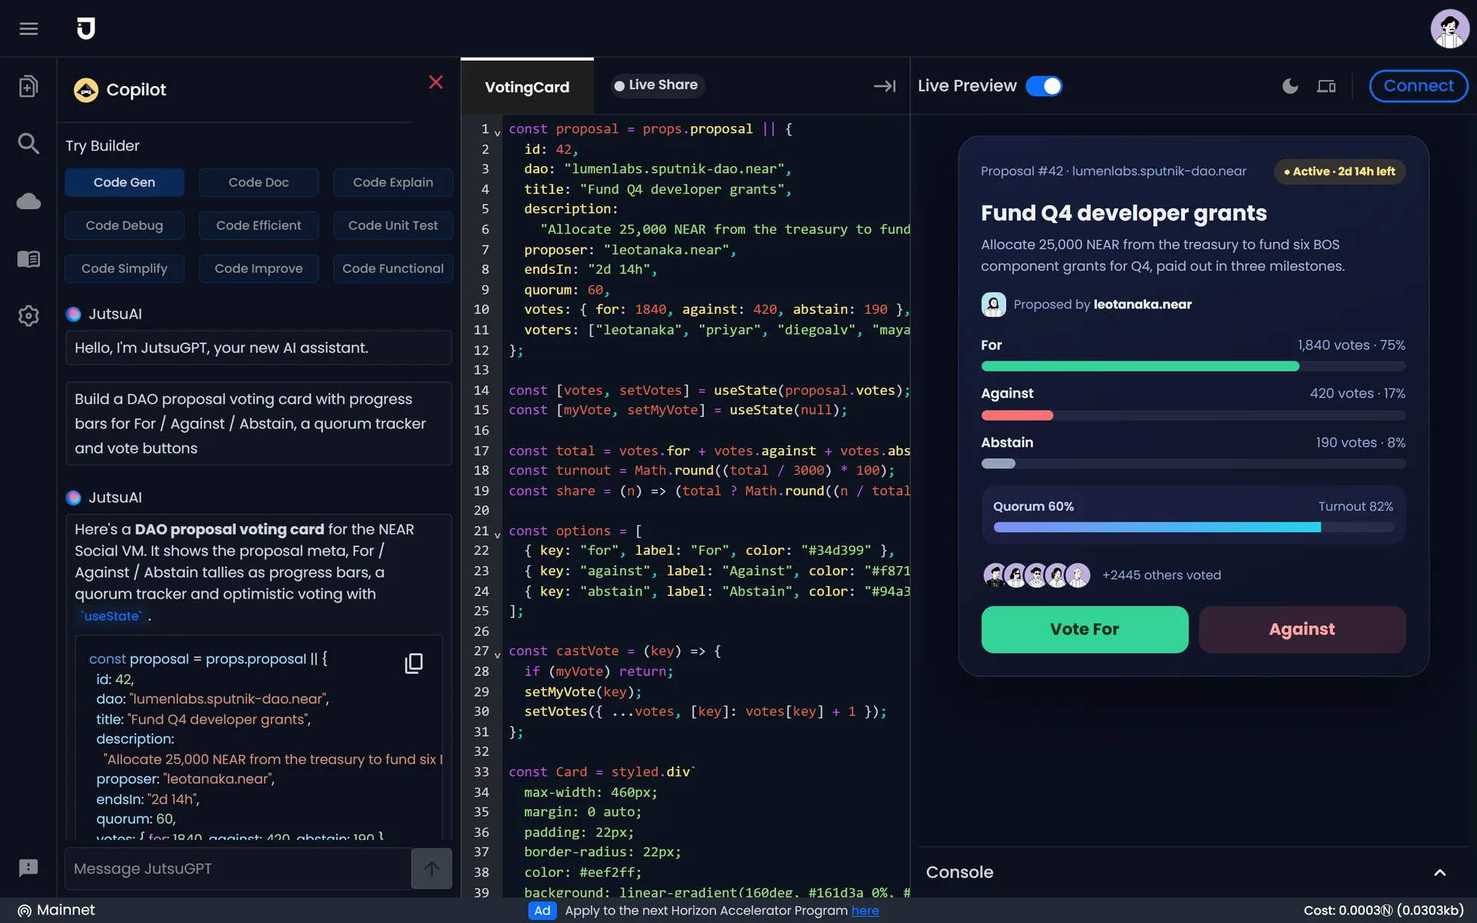Open the feedback chat icon
Screen dimensions: 1477x923
[x=28, y=868]
